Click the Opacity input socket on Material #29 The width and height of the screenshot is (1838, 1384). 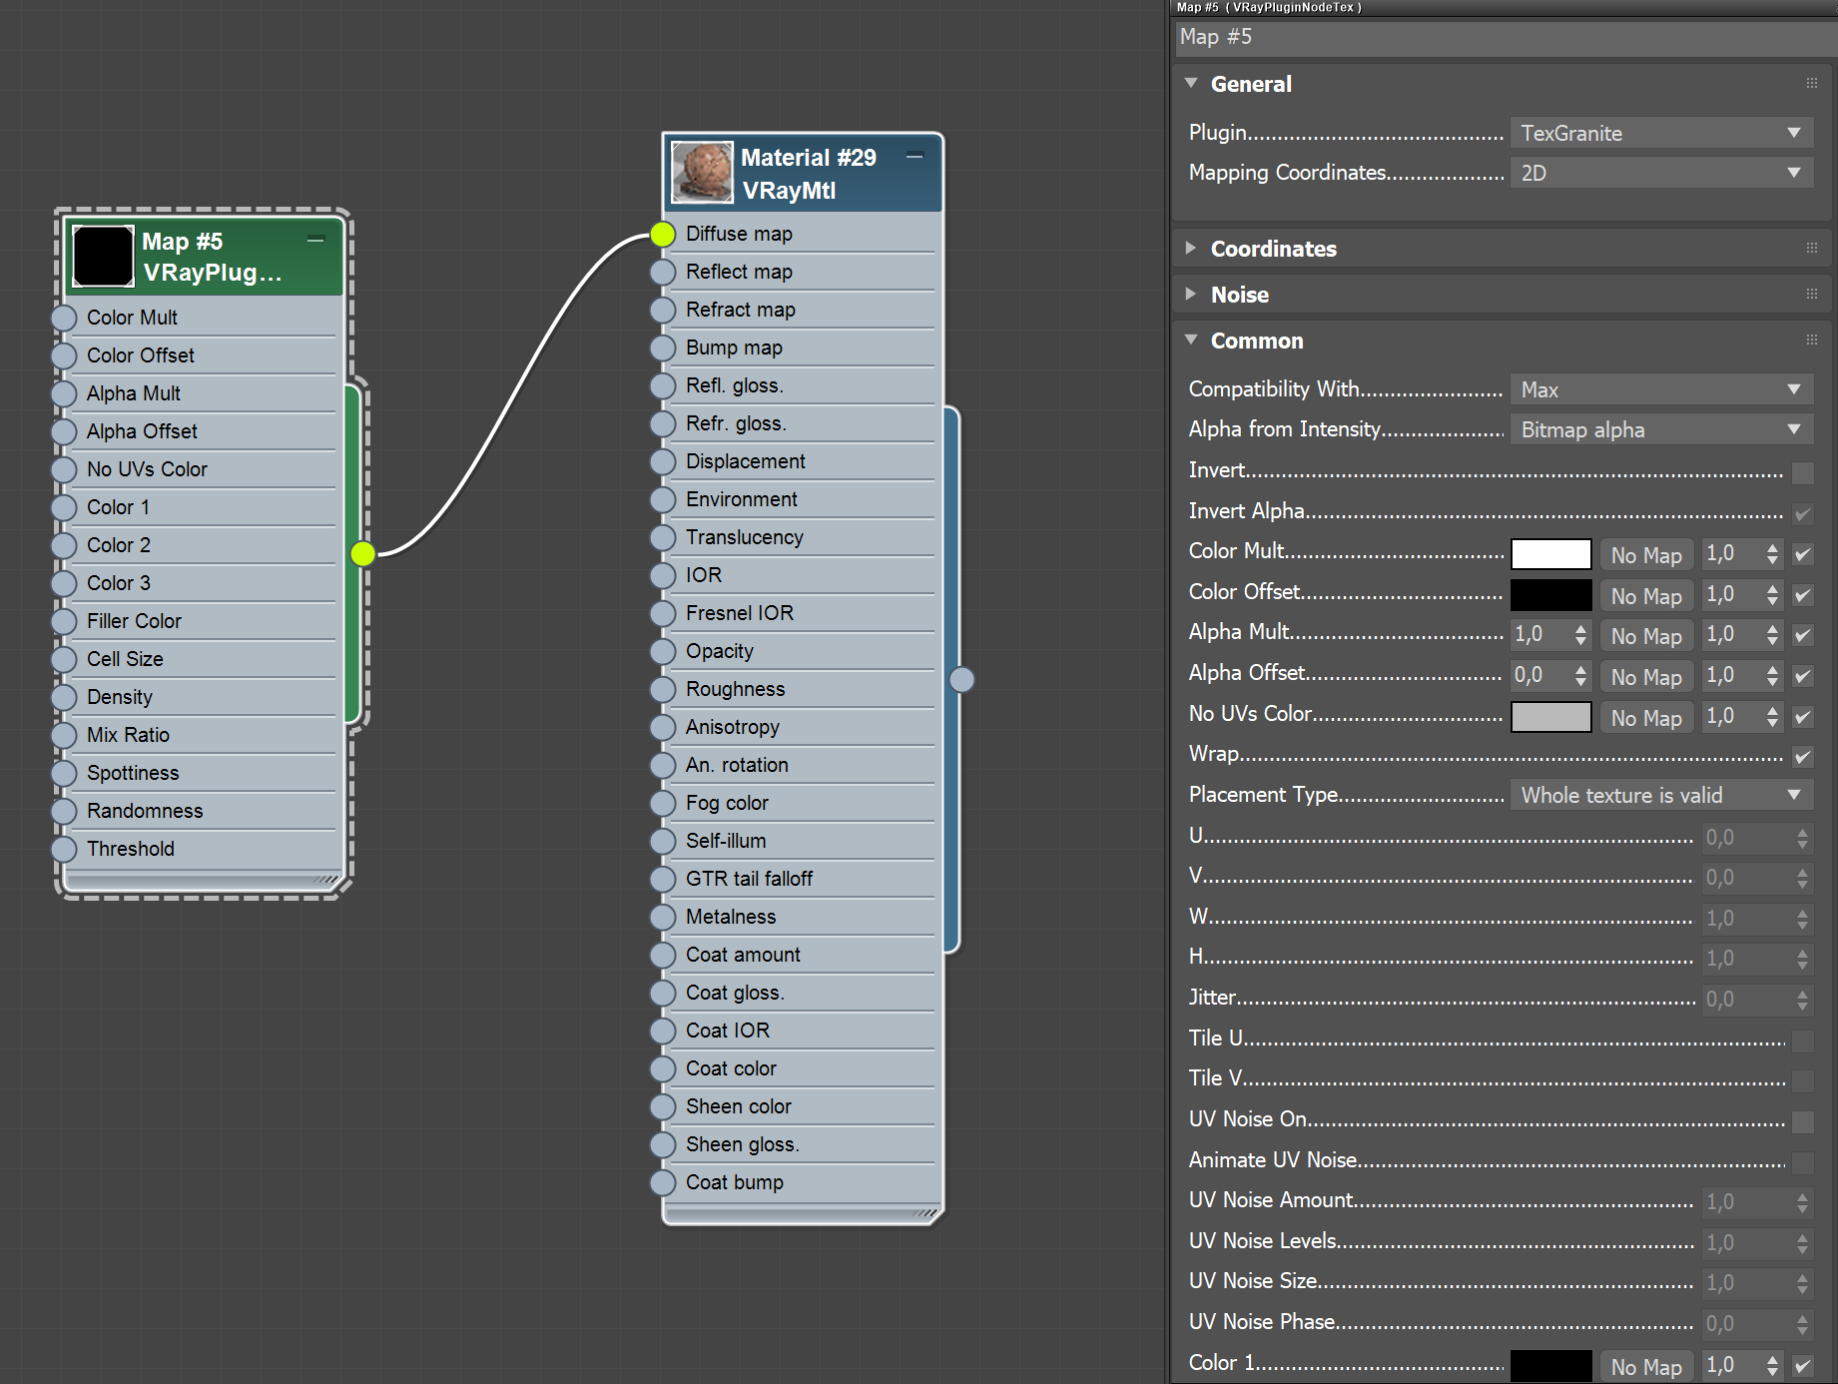[662, 651]
